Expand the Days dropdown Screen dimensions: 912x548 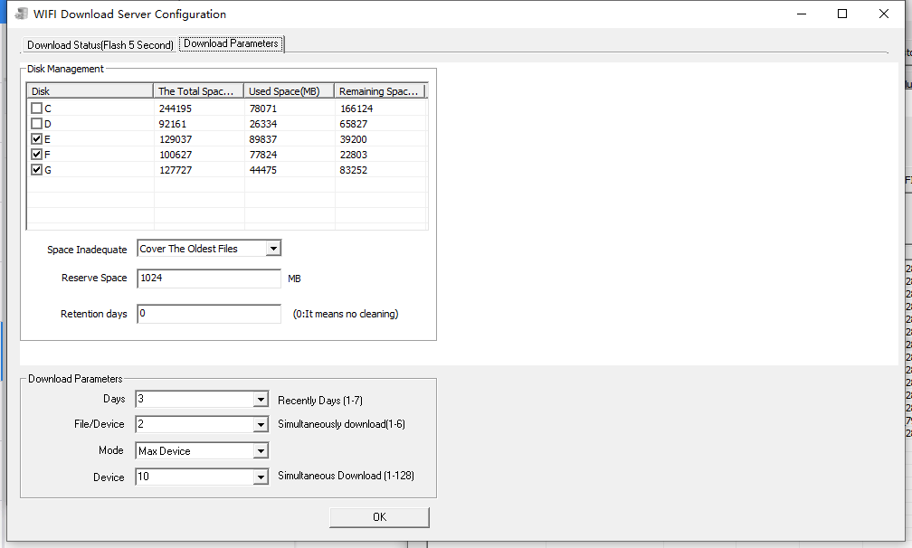point(261,400)
